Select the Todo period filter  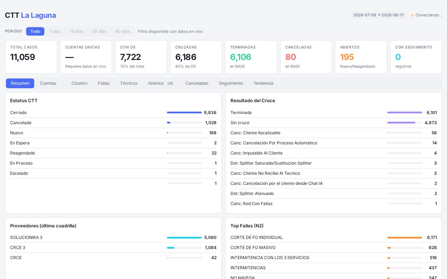coord(35,31)
